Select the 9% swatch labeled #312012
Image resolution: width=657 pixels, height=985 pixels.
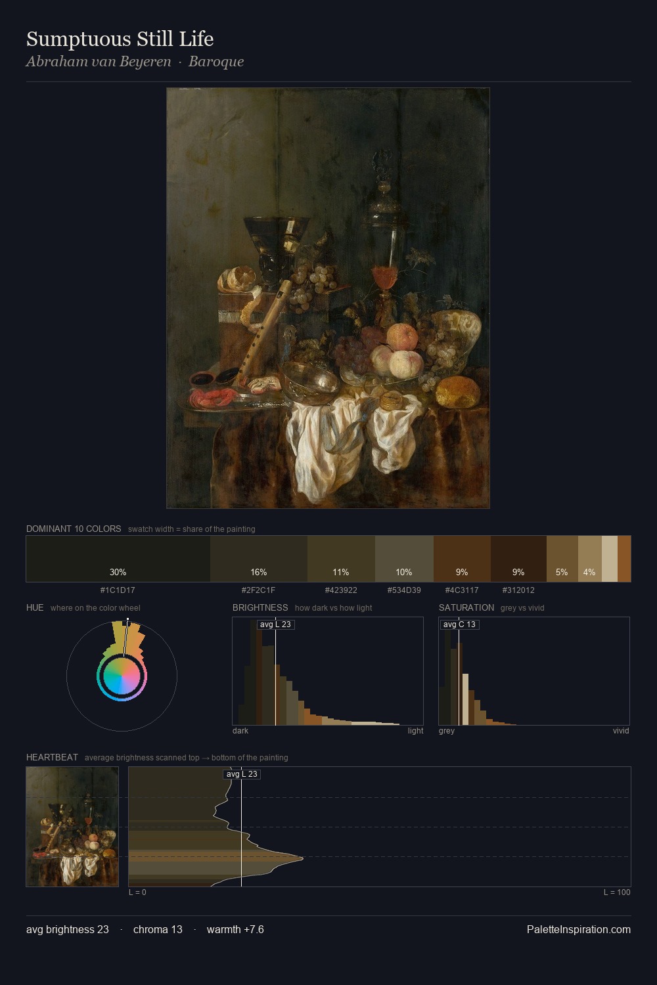(518, 559)
